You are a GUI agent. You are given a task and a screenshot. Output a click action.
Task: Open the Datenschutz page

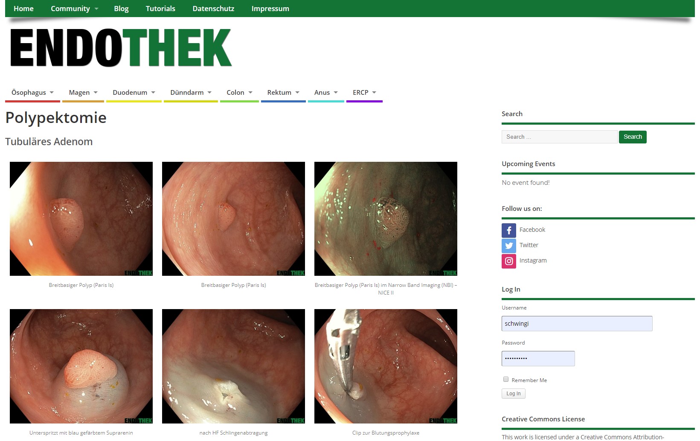point(213,9)
